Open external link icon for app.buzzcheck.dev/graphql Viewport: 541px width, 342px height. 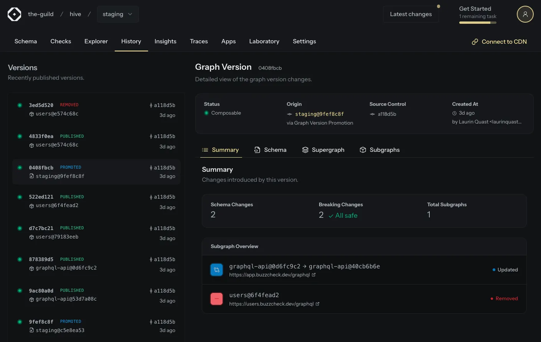(x=314, y=275)
